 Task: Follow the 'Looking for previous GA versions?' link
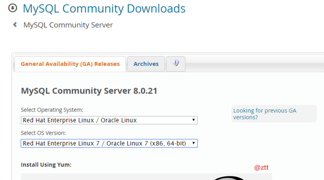pos(265,114)
